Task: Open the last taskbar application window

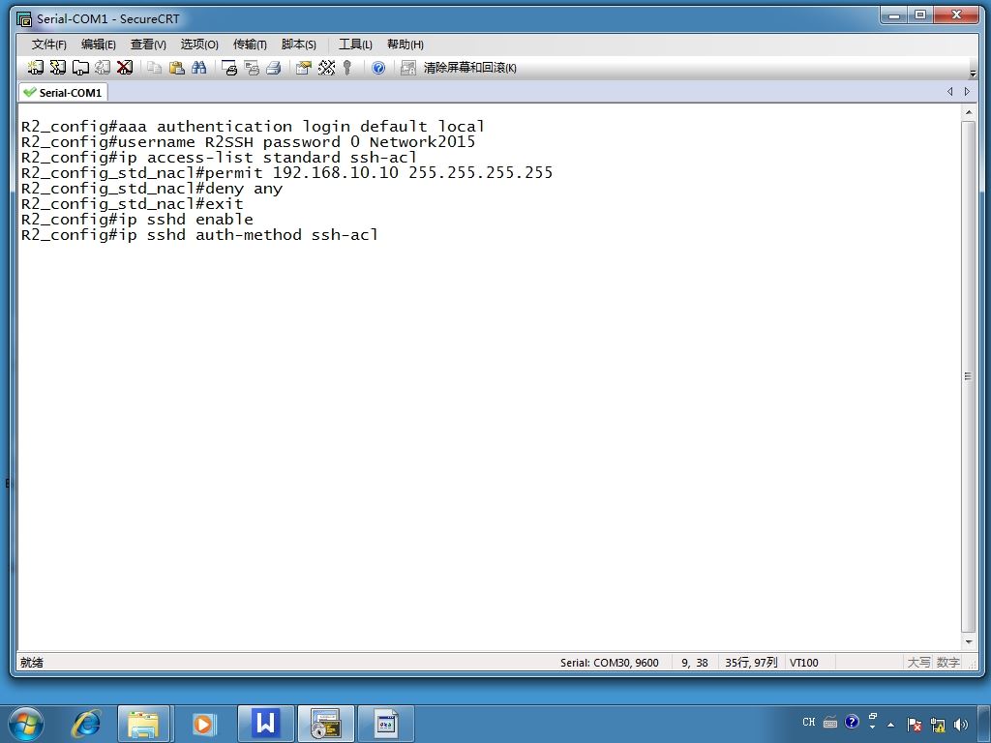Action: [385, 724]
